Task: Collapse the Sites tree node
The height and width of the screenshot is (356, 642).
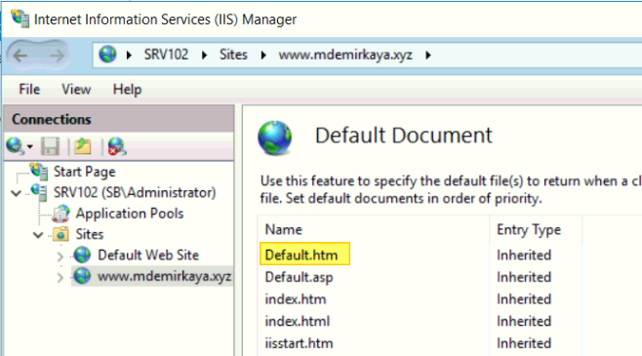Action: point(38,235)
